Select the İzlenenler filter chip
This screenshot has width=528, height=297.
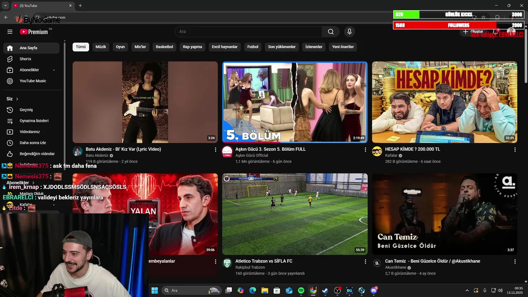314,47
